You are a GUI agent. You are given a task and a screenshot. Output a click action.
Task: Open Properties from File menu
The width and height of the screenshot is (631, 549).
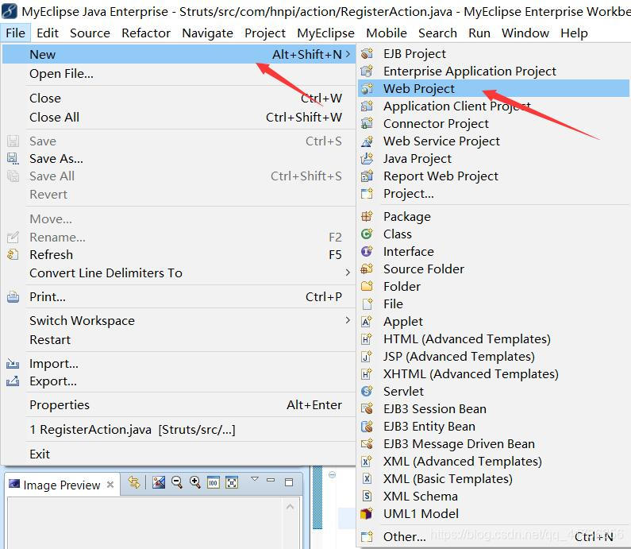pyautogui.click(x=179, y=405)
